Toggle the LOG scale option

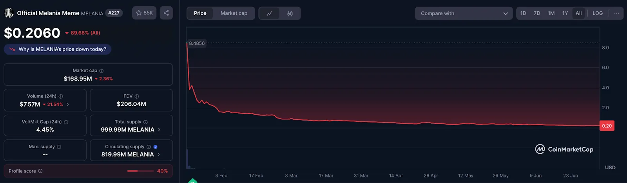tap(598, 13)
